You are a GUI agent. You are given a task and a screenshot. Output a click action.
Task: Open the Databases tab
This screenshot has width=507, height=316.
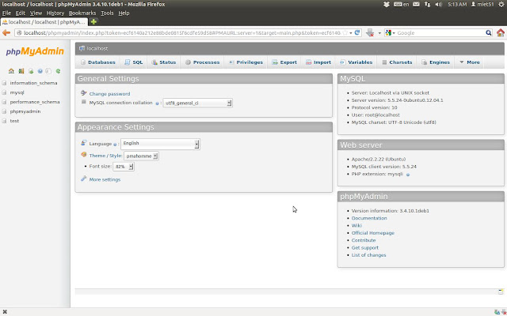pyautogui.click(x=98, y=62)
